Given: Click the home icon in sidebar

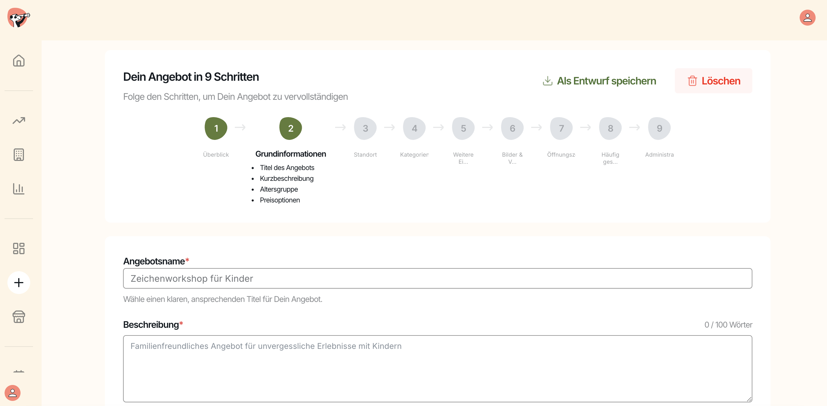Looking at the screenshot, I should (x=19, y=61).
